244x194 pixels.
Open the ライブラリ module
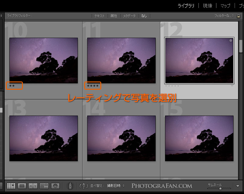point(186,6)
